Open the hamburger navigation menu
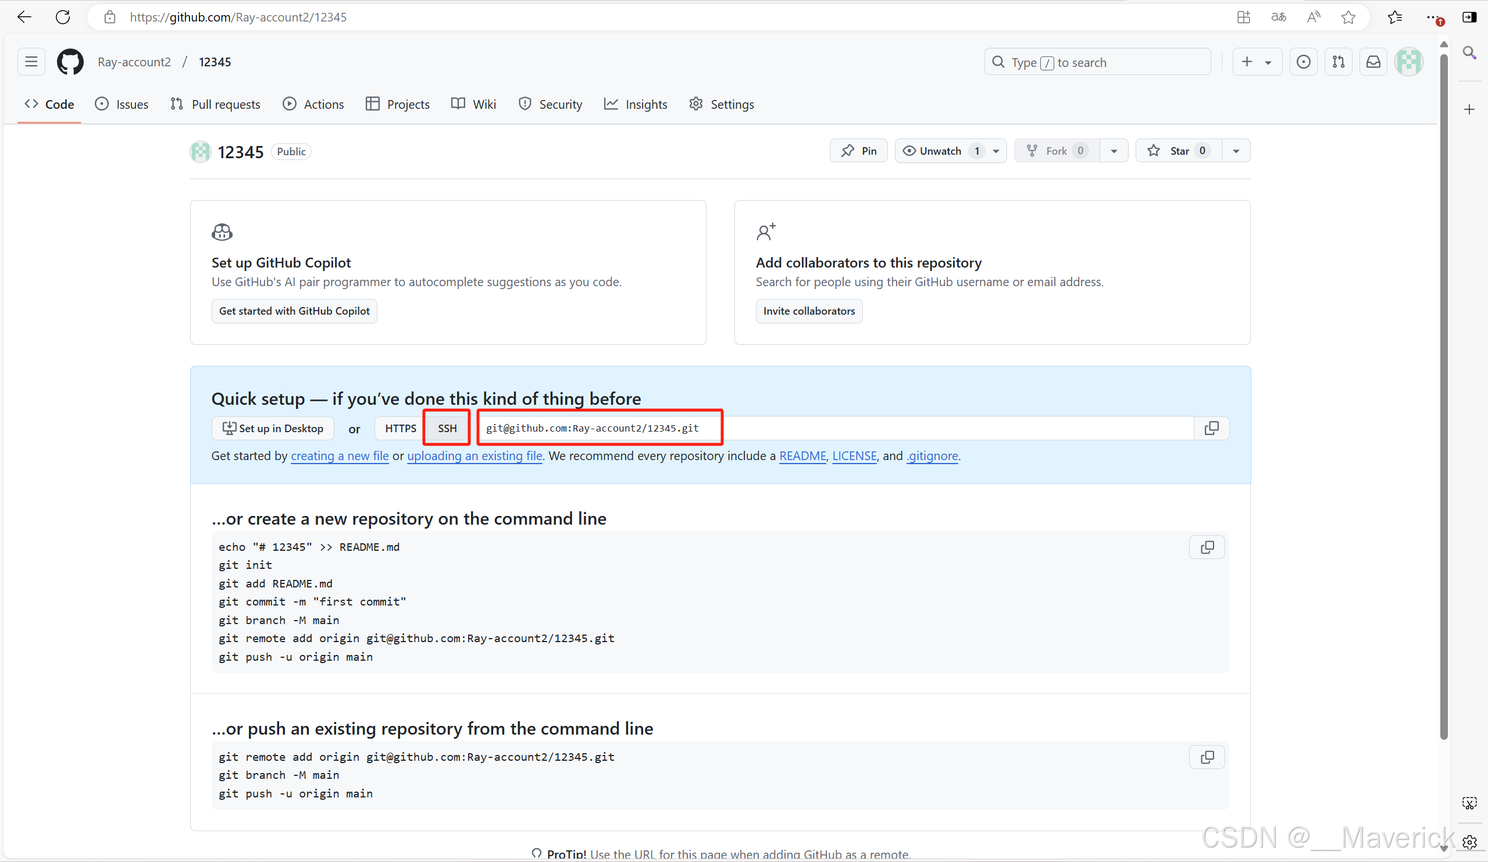This screenshot has height=862, width=1488. point(31,62)
